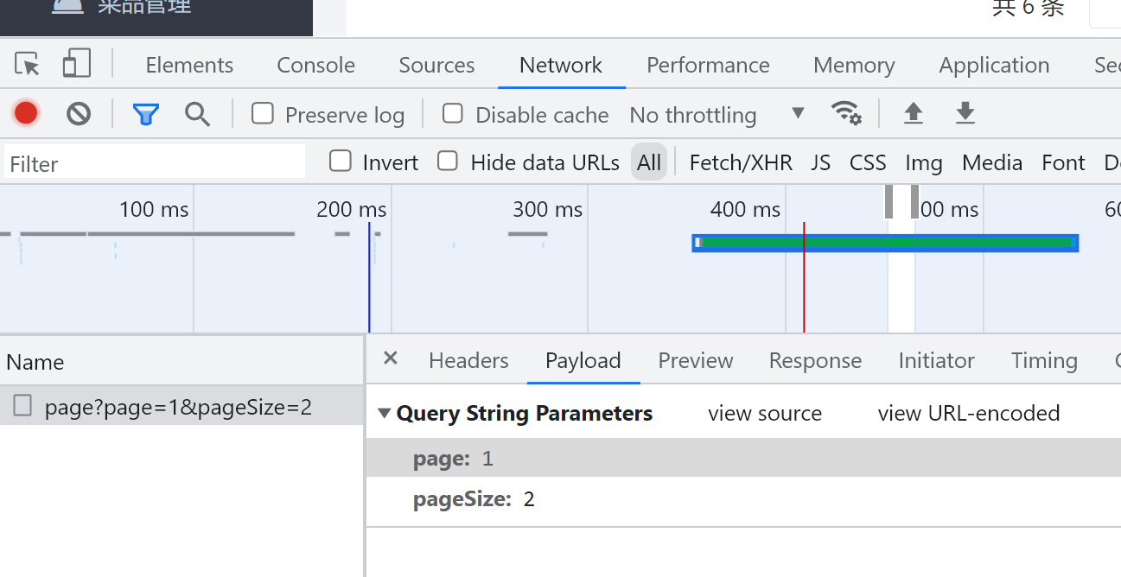This screenshot has width=1121, height=577.
Task: Tick the Invert filter checkbox
Action: click(x=341, y=162)
